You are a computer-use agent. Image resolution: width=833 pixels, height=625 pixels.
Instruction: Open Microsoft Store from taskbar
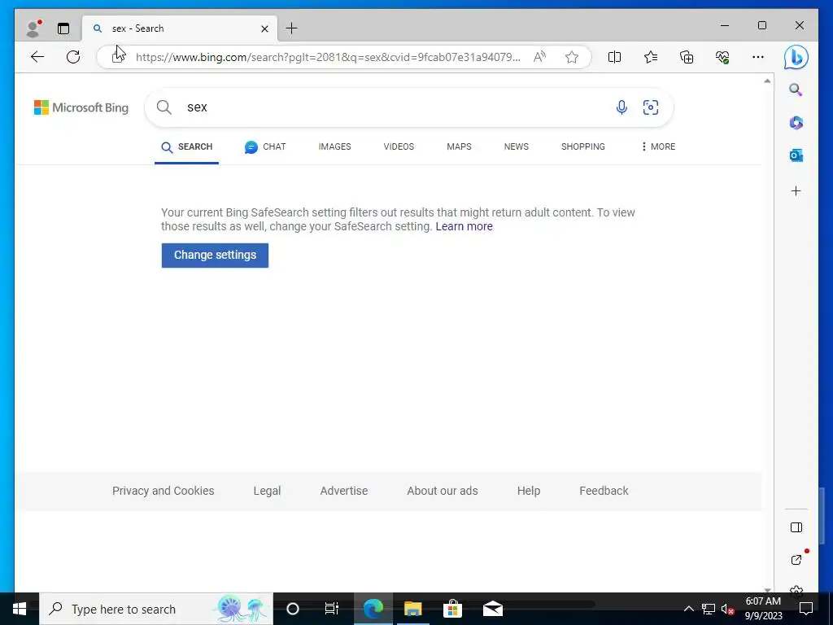[452, 609]
